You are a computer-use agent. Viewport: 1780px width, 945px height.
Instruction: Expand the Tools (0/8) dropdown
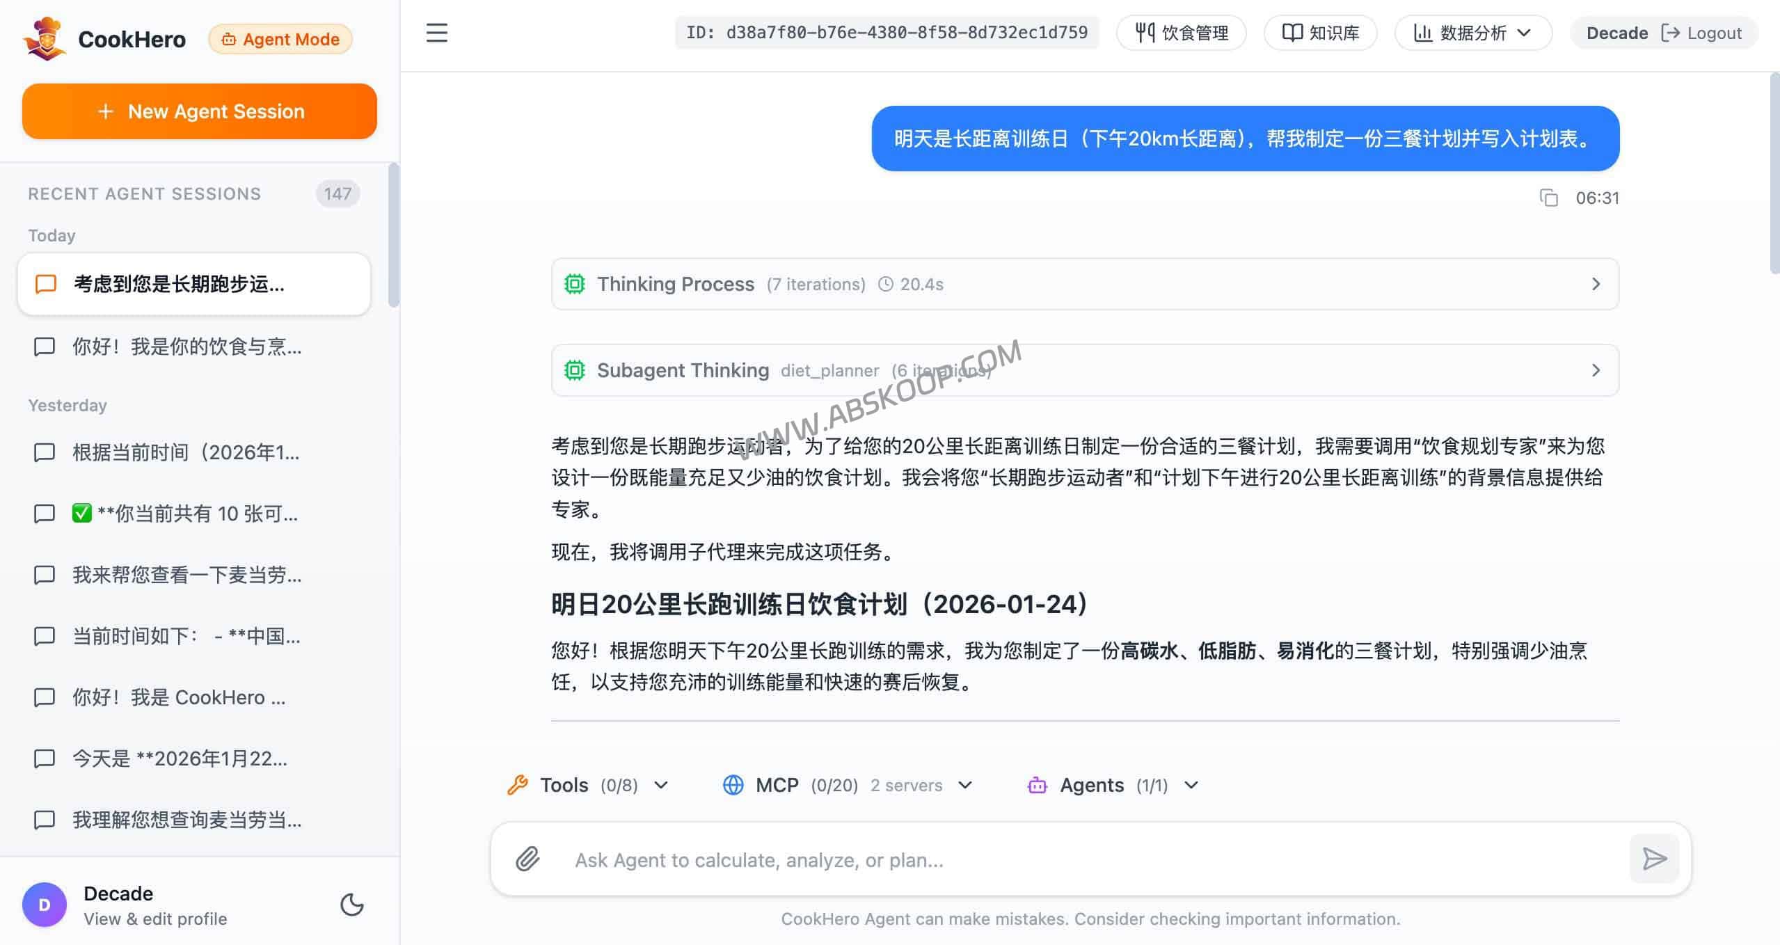(x=660, y=785)
